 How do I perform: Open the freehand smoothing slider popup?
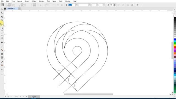point(114,5)
